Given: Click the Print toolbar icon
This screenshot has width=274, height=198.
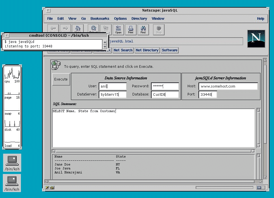Looking at the screenshot, I should coord(131,29).
